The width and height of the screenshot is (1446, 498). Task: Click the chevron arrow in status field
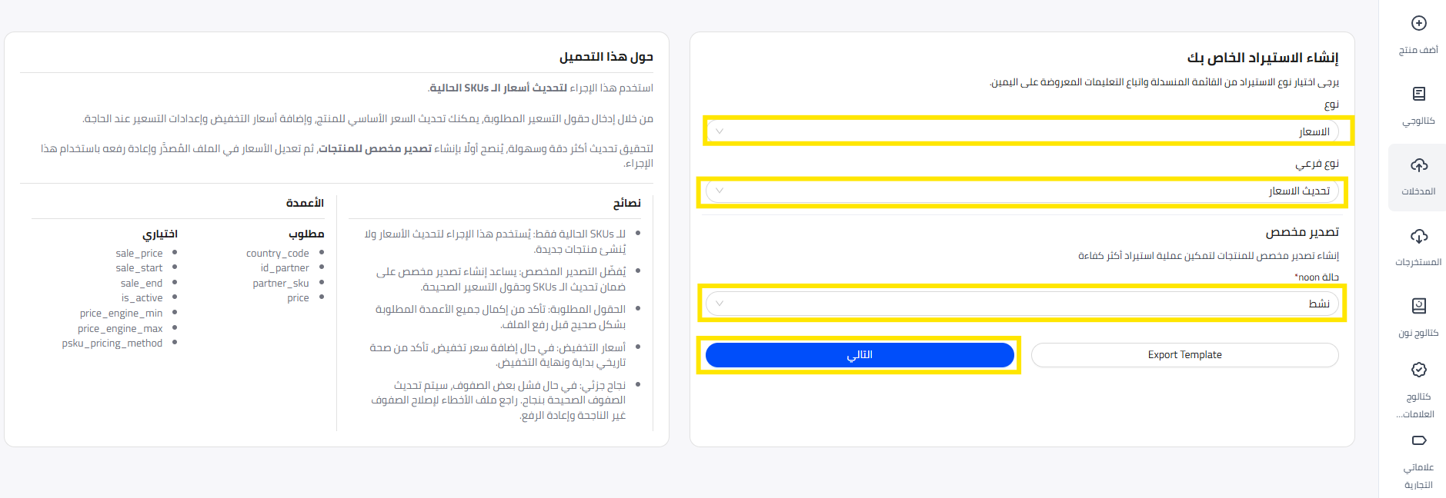point(720,304)
